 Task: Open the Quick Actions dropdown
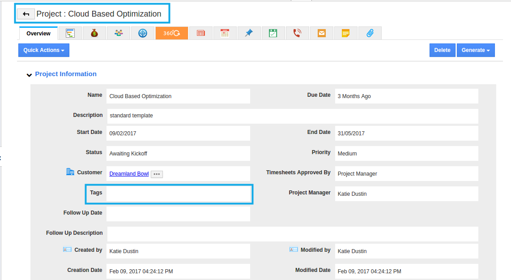click(x=44, y=50)
